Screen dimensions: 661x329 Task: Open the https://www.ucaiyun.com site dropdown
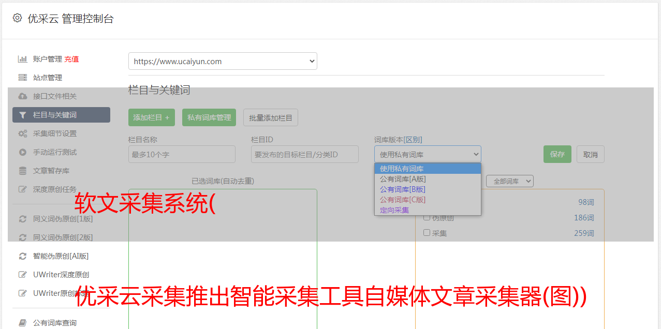coord(223,61)
